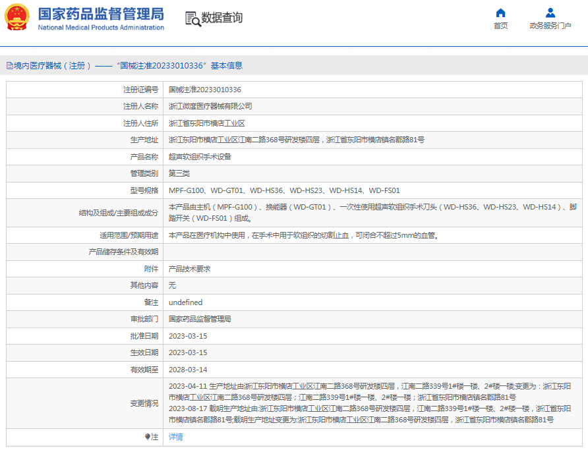Click the 生效日期 label

144,352
